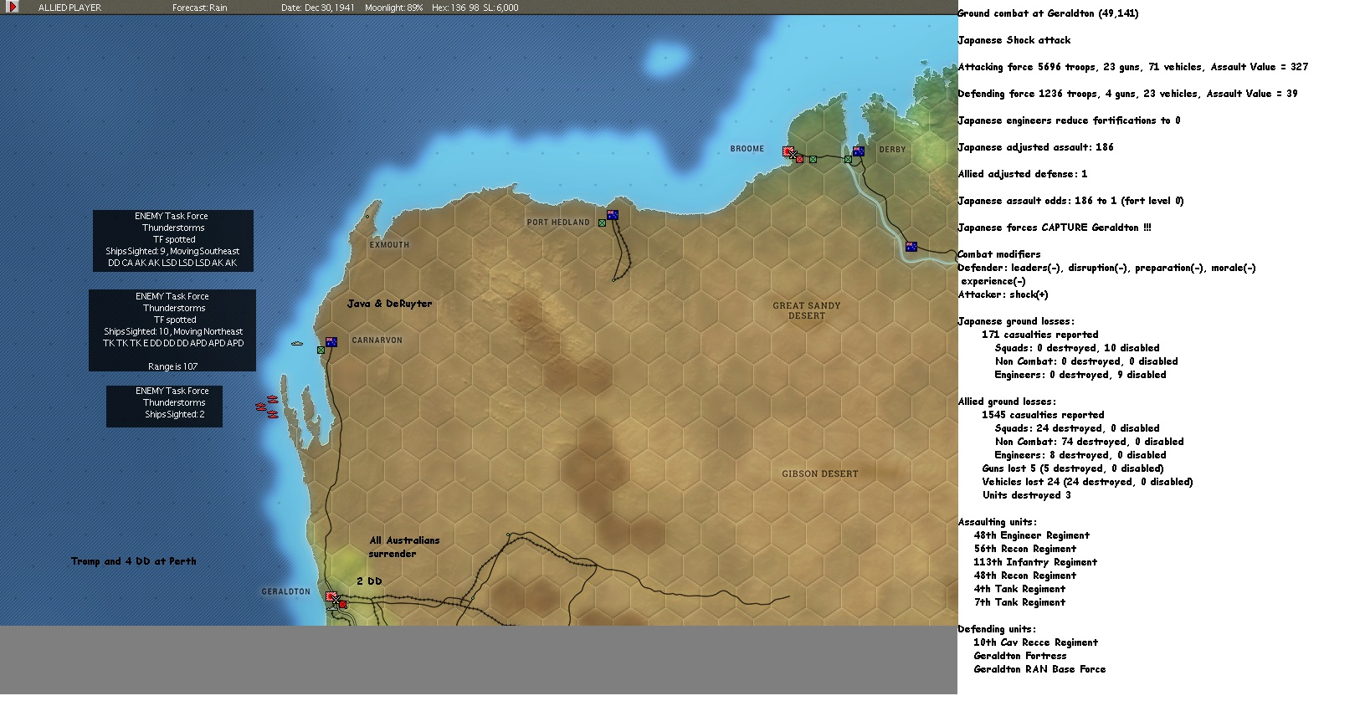The height and width of the screenshot is (701, 1360).
Task: Click the 'Japanese adjusted assault: 186' line
Action: [1036, 147]
